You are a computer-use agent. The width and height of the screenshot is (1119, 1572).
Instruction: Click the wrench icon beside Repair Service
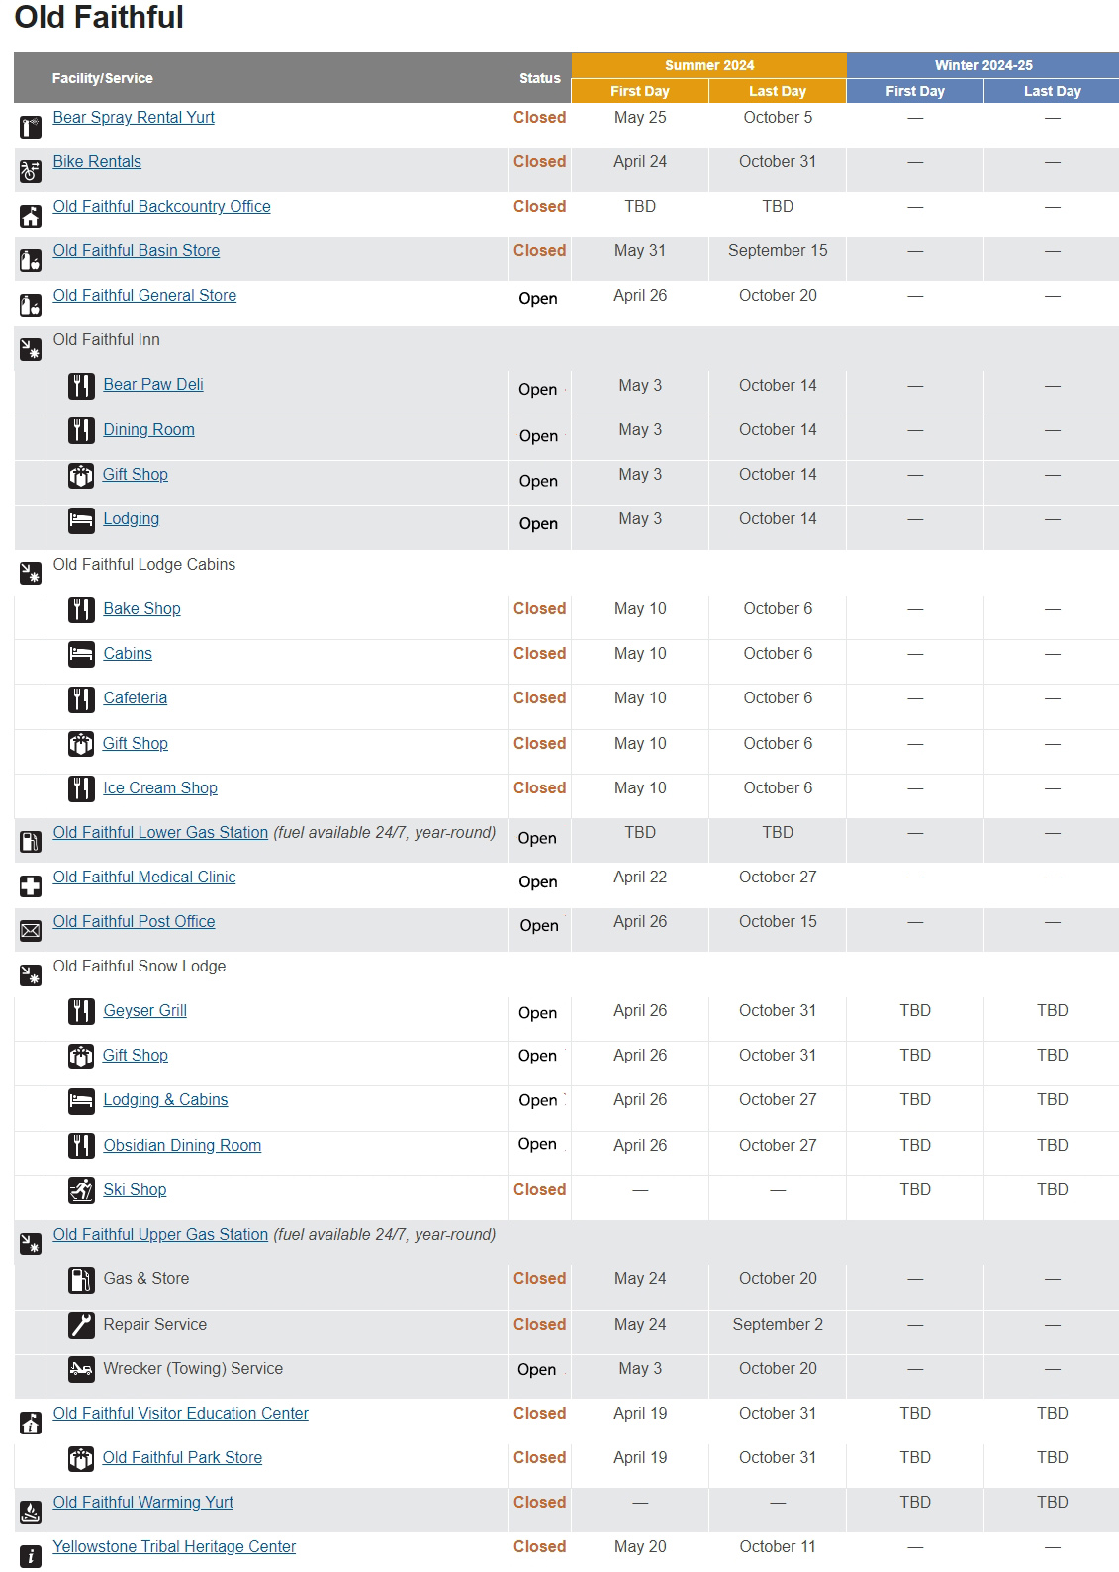[x=81, y=1325]
